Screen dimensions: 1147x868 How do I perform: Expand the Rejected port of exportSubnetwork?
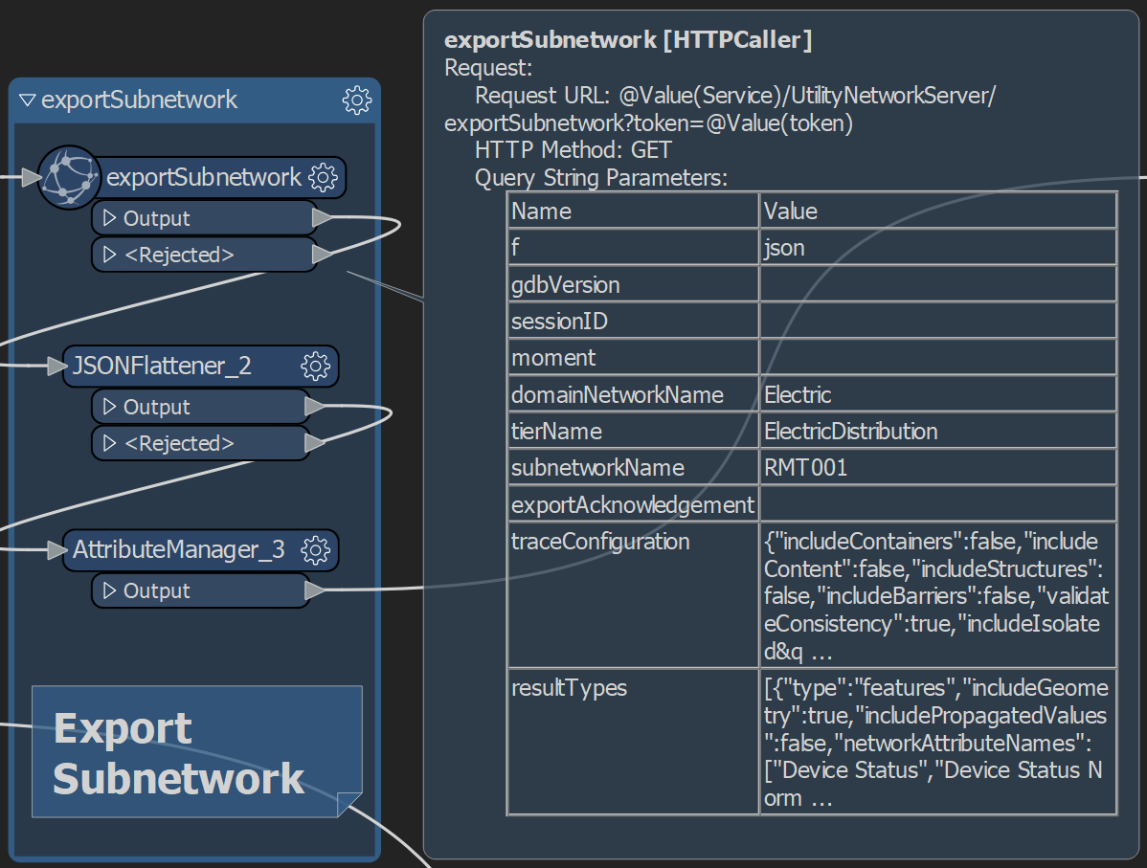(109, 254)
